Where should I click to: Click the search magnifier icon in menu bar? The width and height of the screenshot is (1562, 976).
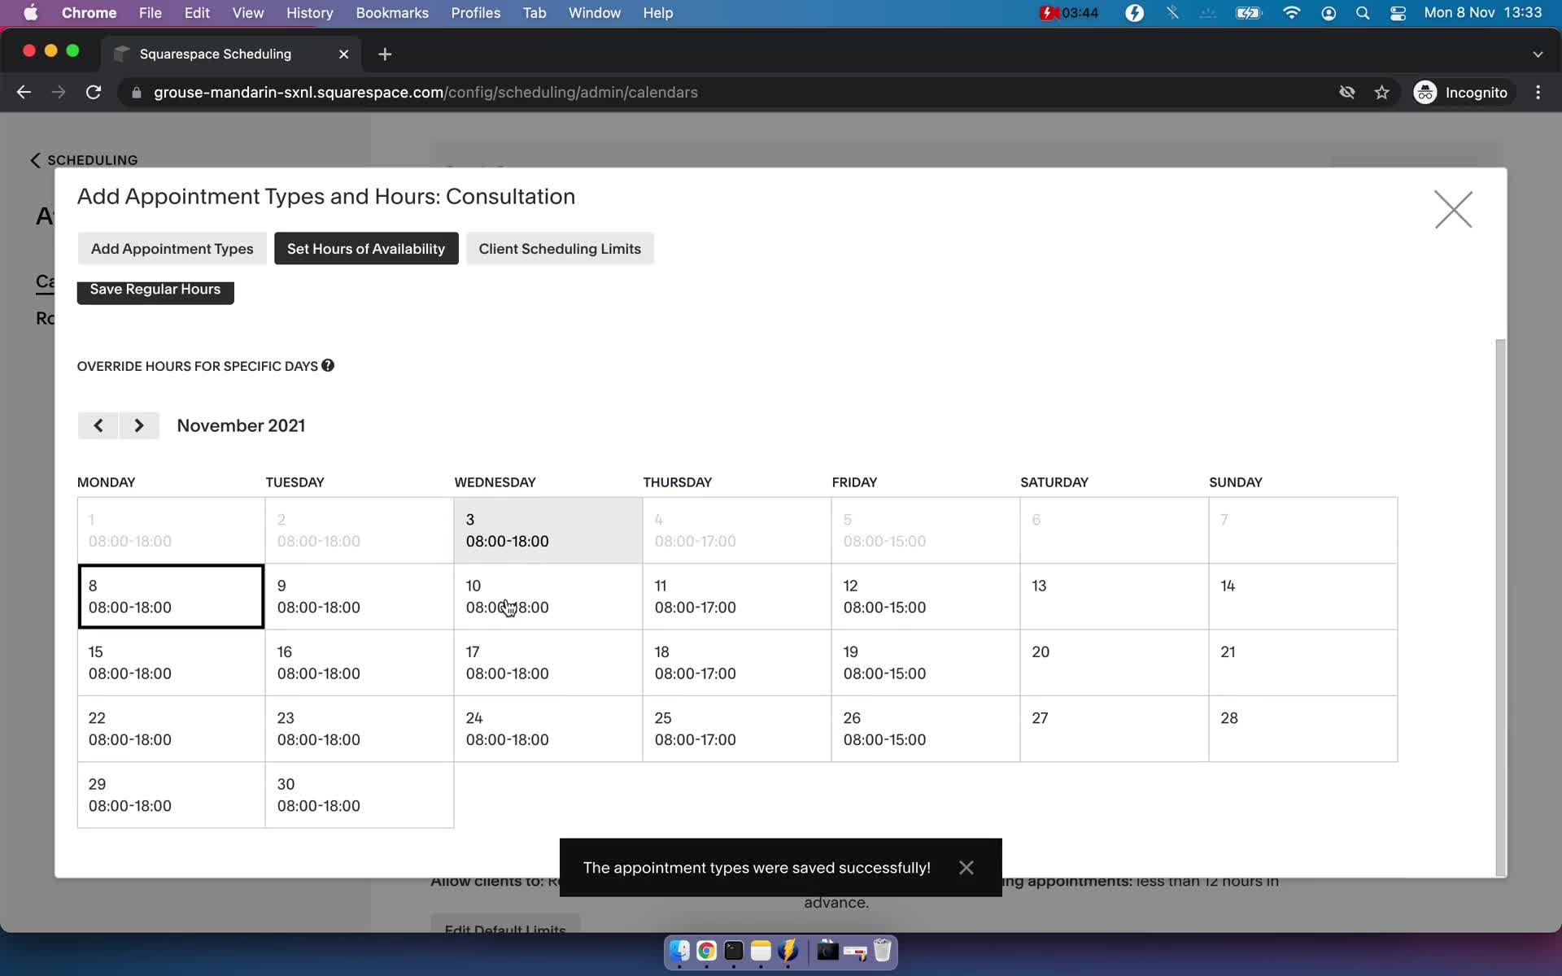(x=1361, y=12)
